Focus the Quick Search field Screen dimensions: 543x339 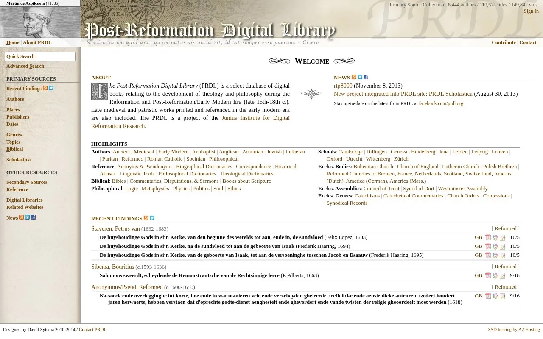point(40,56)
